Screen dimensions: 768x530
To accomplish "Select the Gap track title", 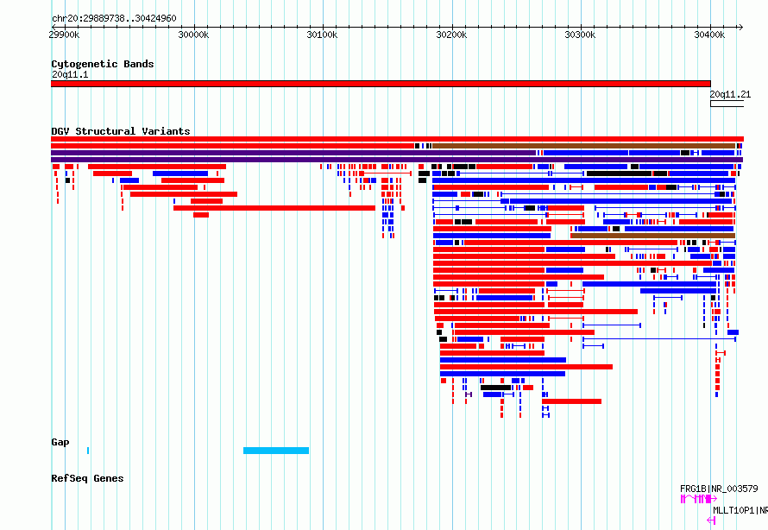I will [x=60, y=442].
